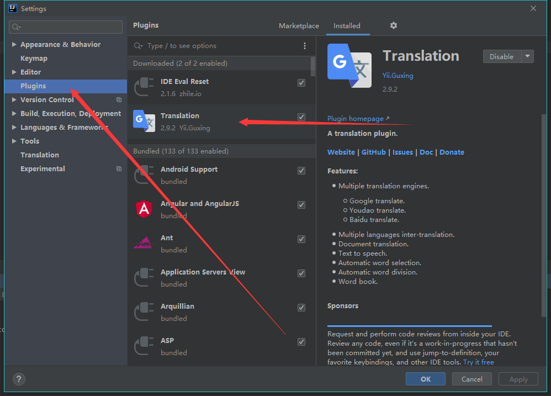This screenshot has width=551, height=396.
Task: Expand Languages & Frameworks node
Action: click(x=14, y=127)
